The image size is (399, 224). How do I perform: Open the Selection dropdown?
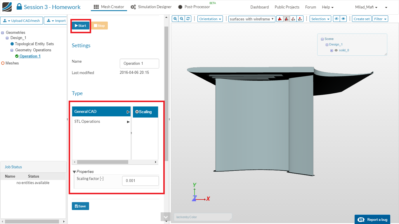click(320, 19)
